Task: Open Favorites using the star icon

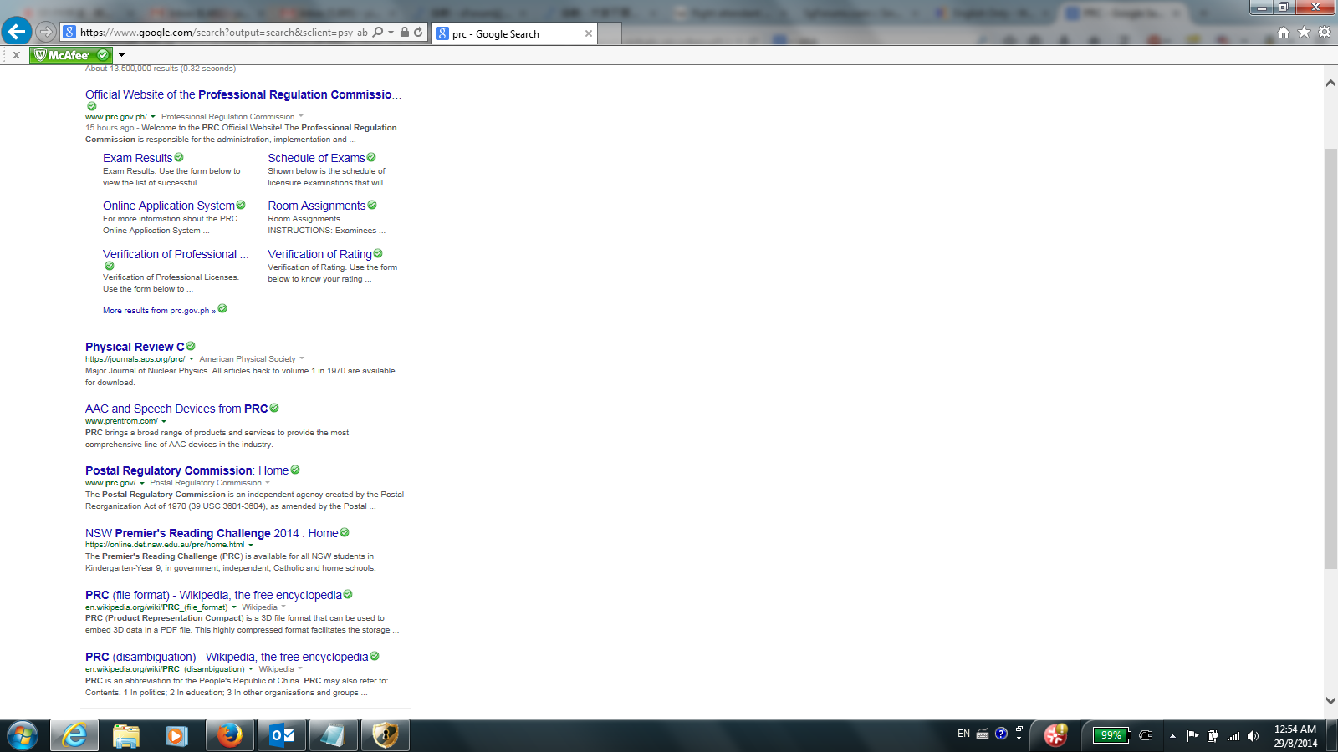Action: tap(1304, 33)
